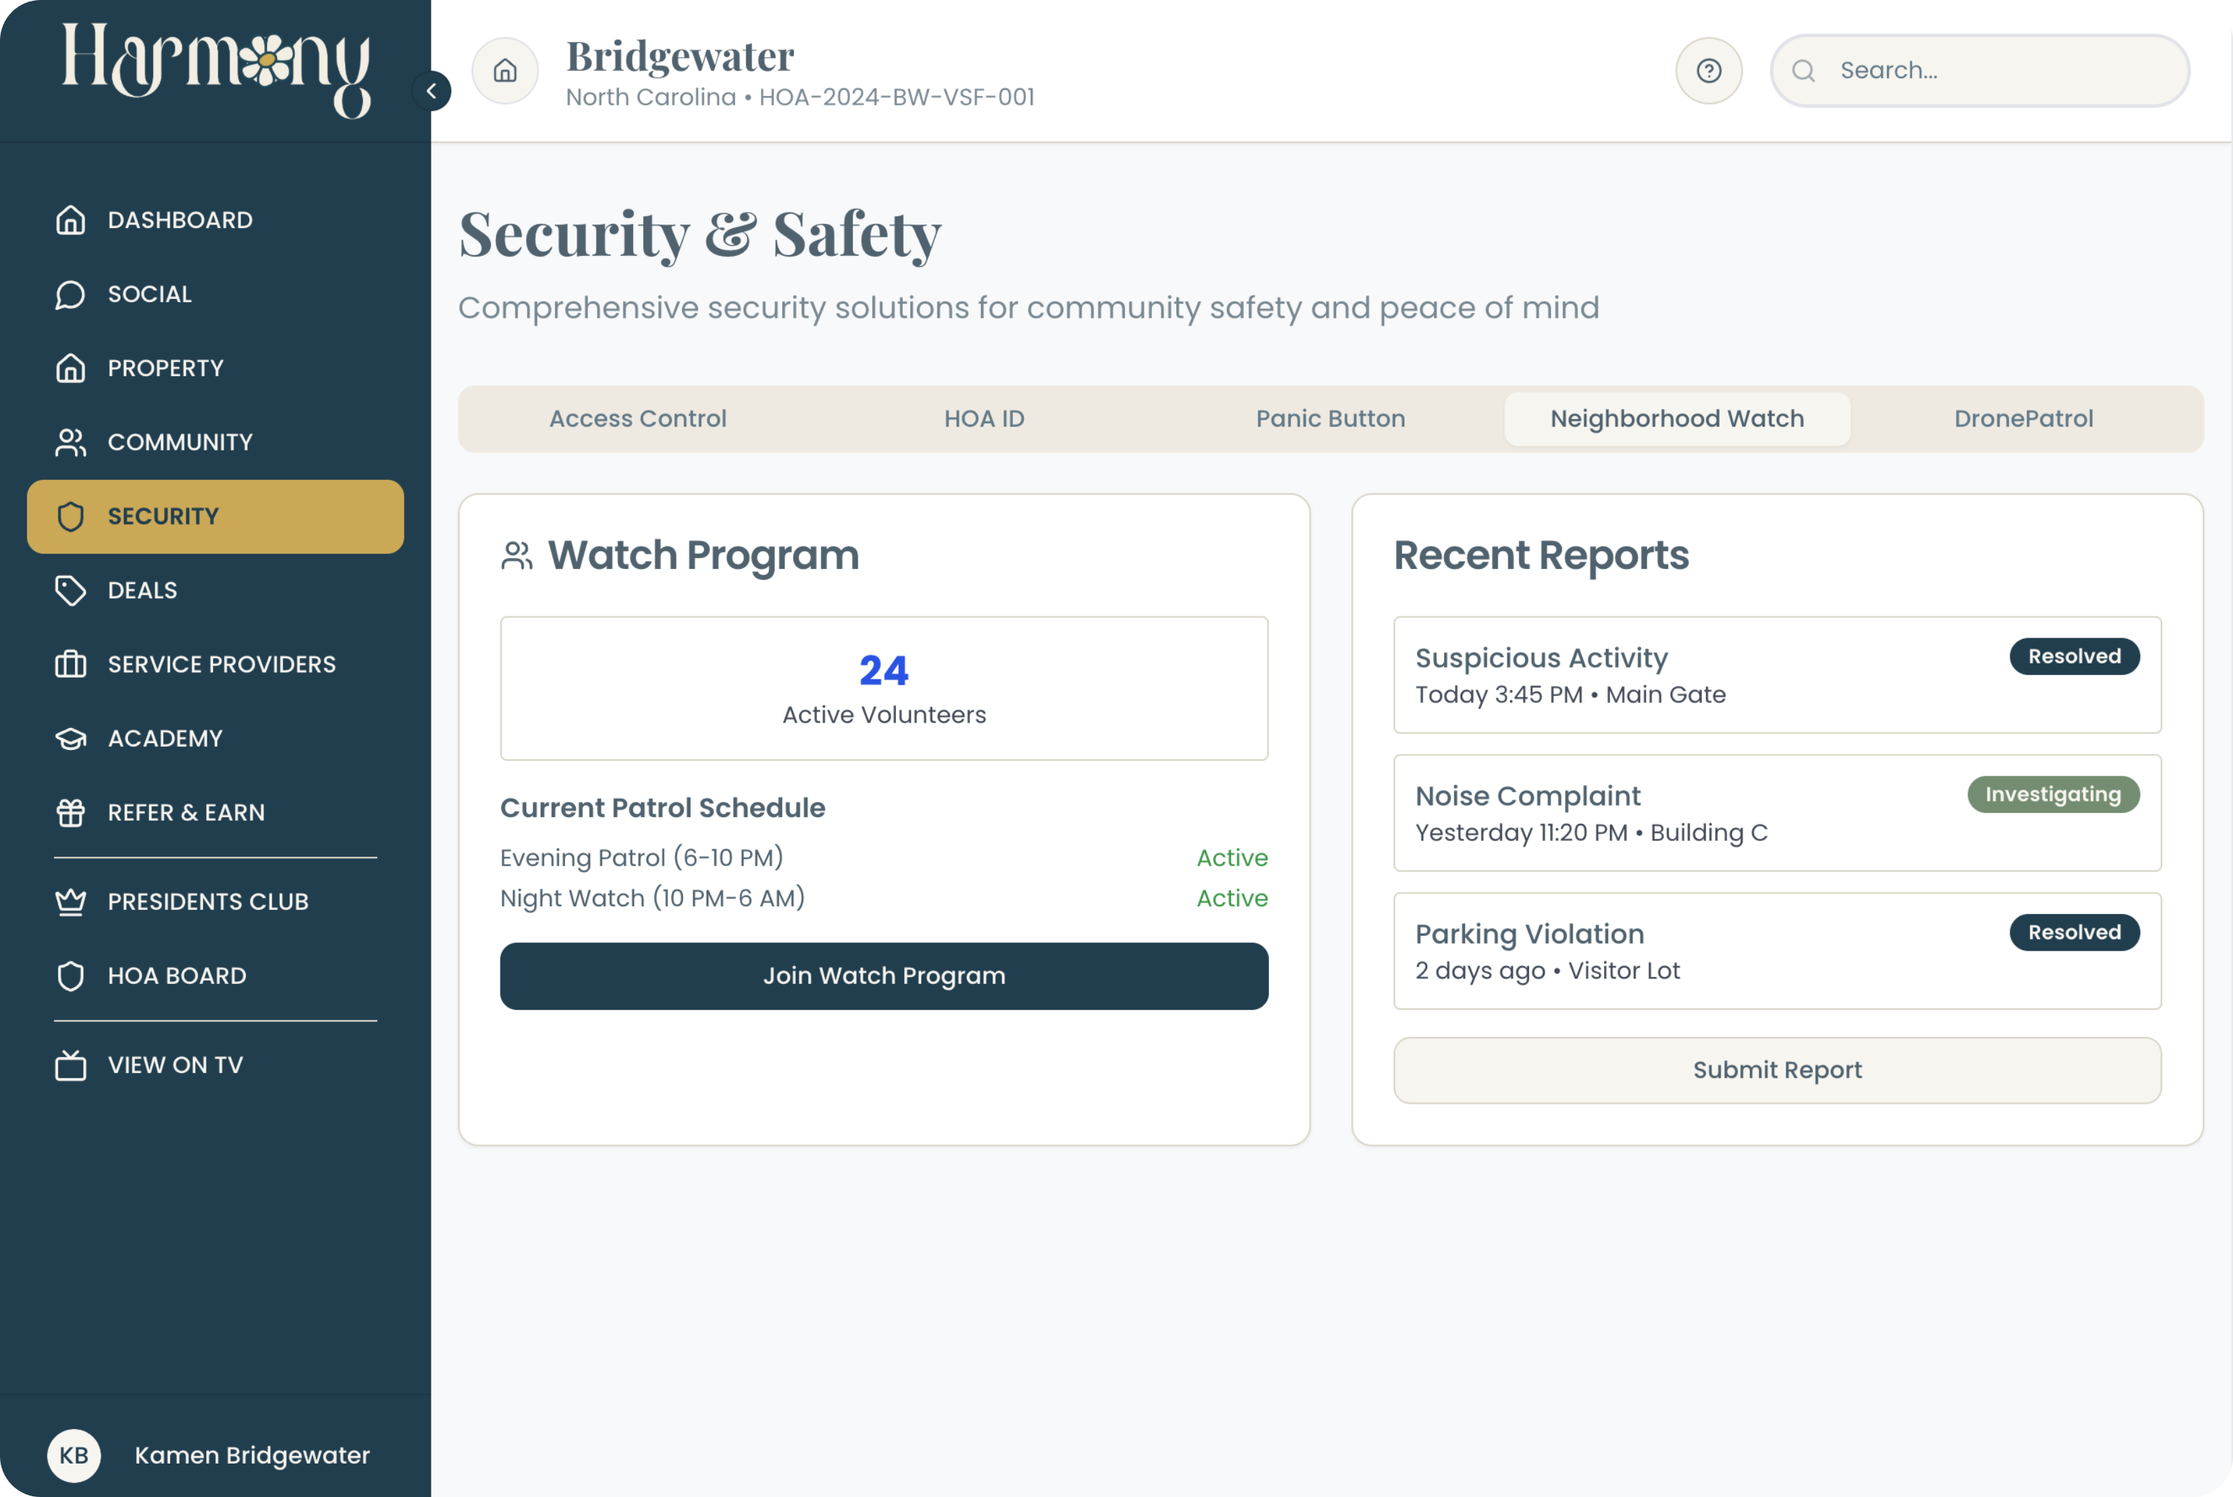Open the Property section
The width and height of the screenshot is (2233, 1497).
pos(164,367)
